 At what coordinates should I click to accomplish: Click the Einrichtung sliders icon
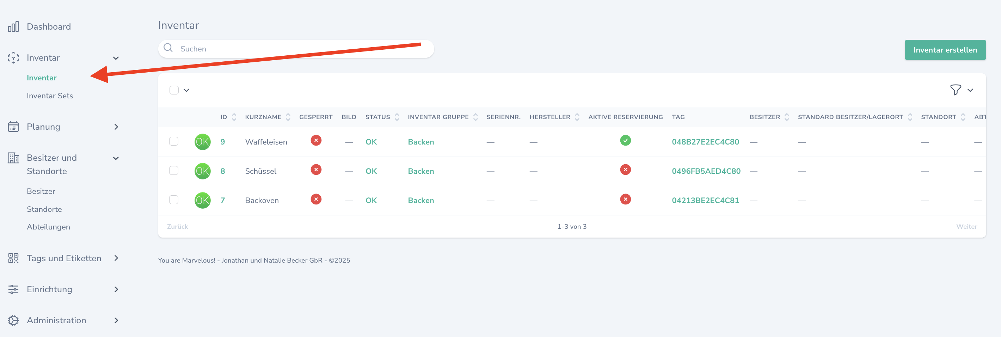pos(13,289)
